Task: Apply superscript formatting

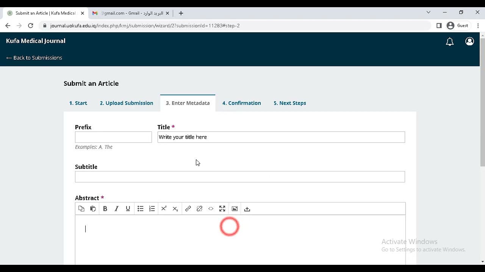Action: (164, 209)
